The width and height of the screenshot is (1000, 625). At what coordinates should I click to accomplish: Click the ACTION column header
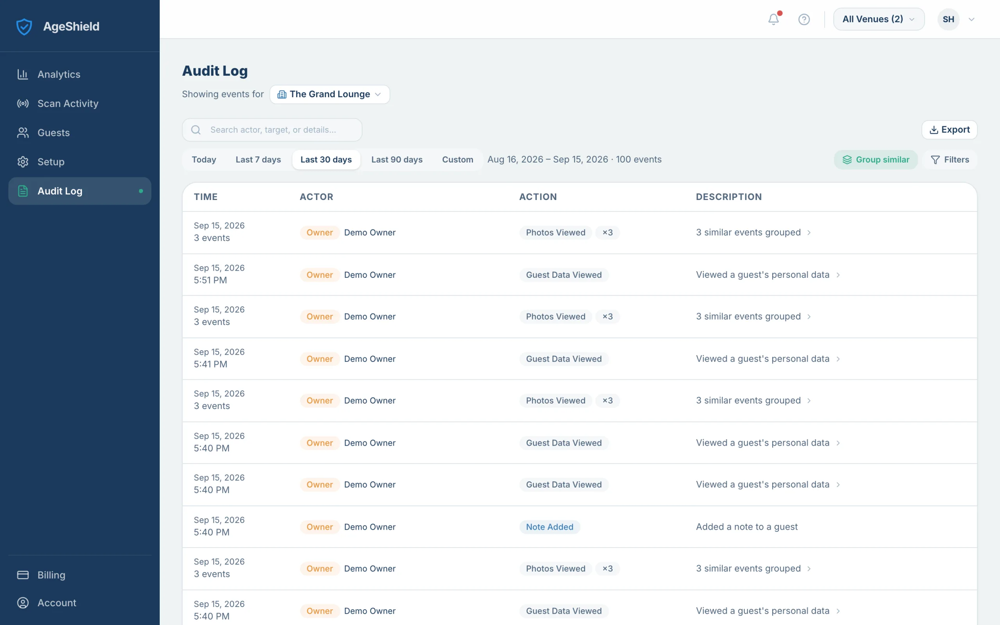(x=538, y=197)
